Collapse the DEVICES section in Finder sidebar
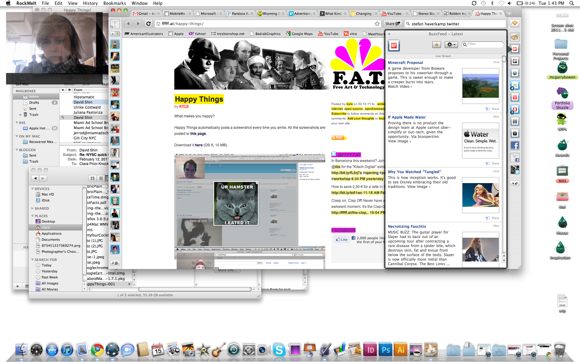Screen dimensions: 580x362 pos(33,189)
